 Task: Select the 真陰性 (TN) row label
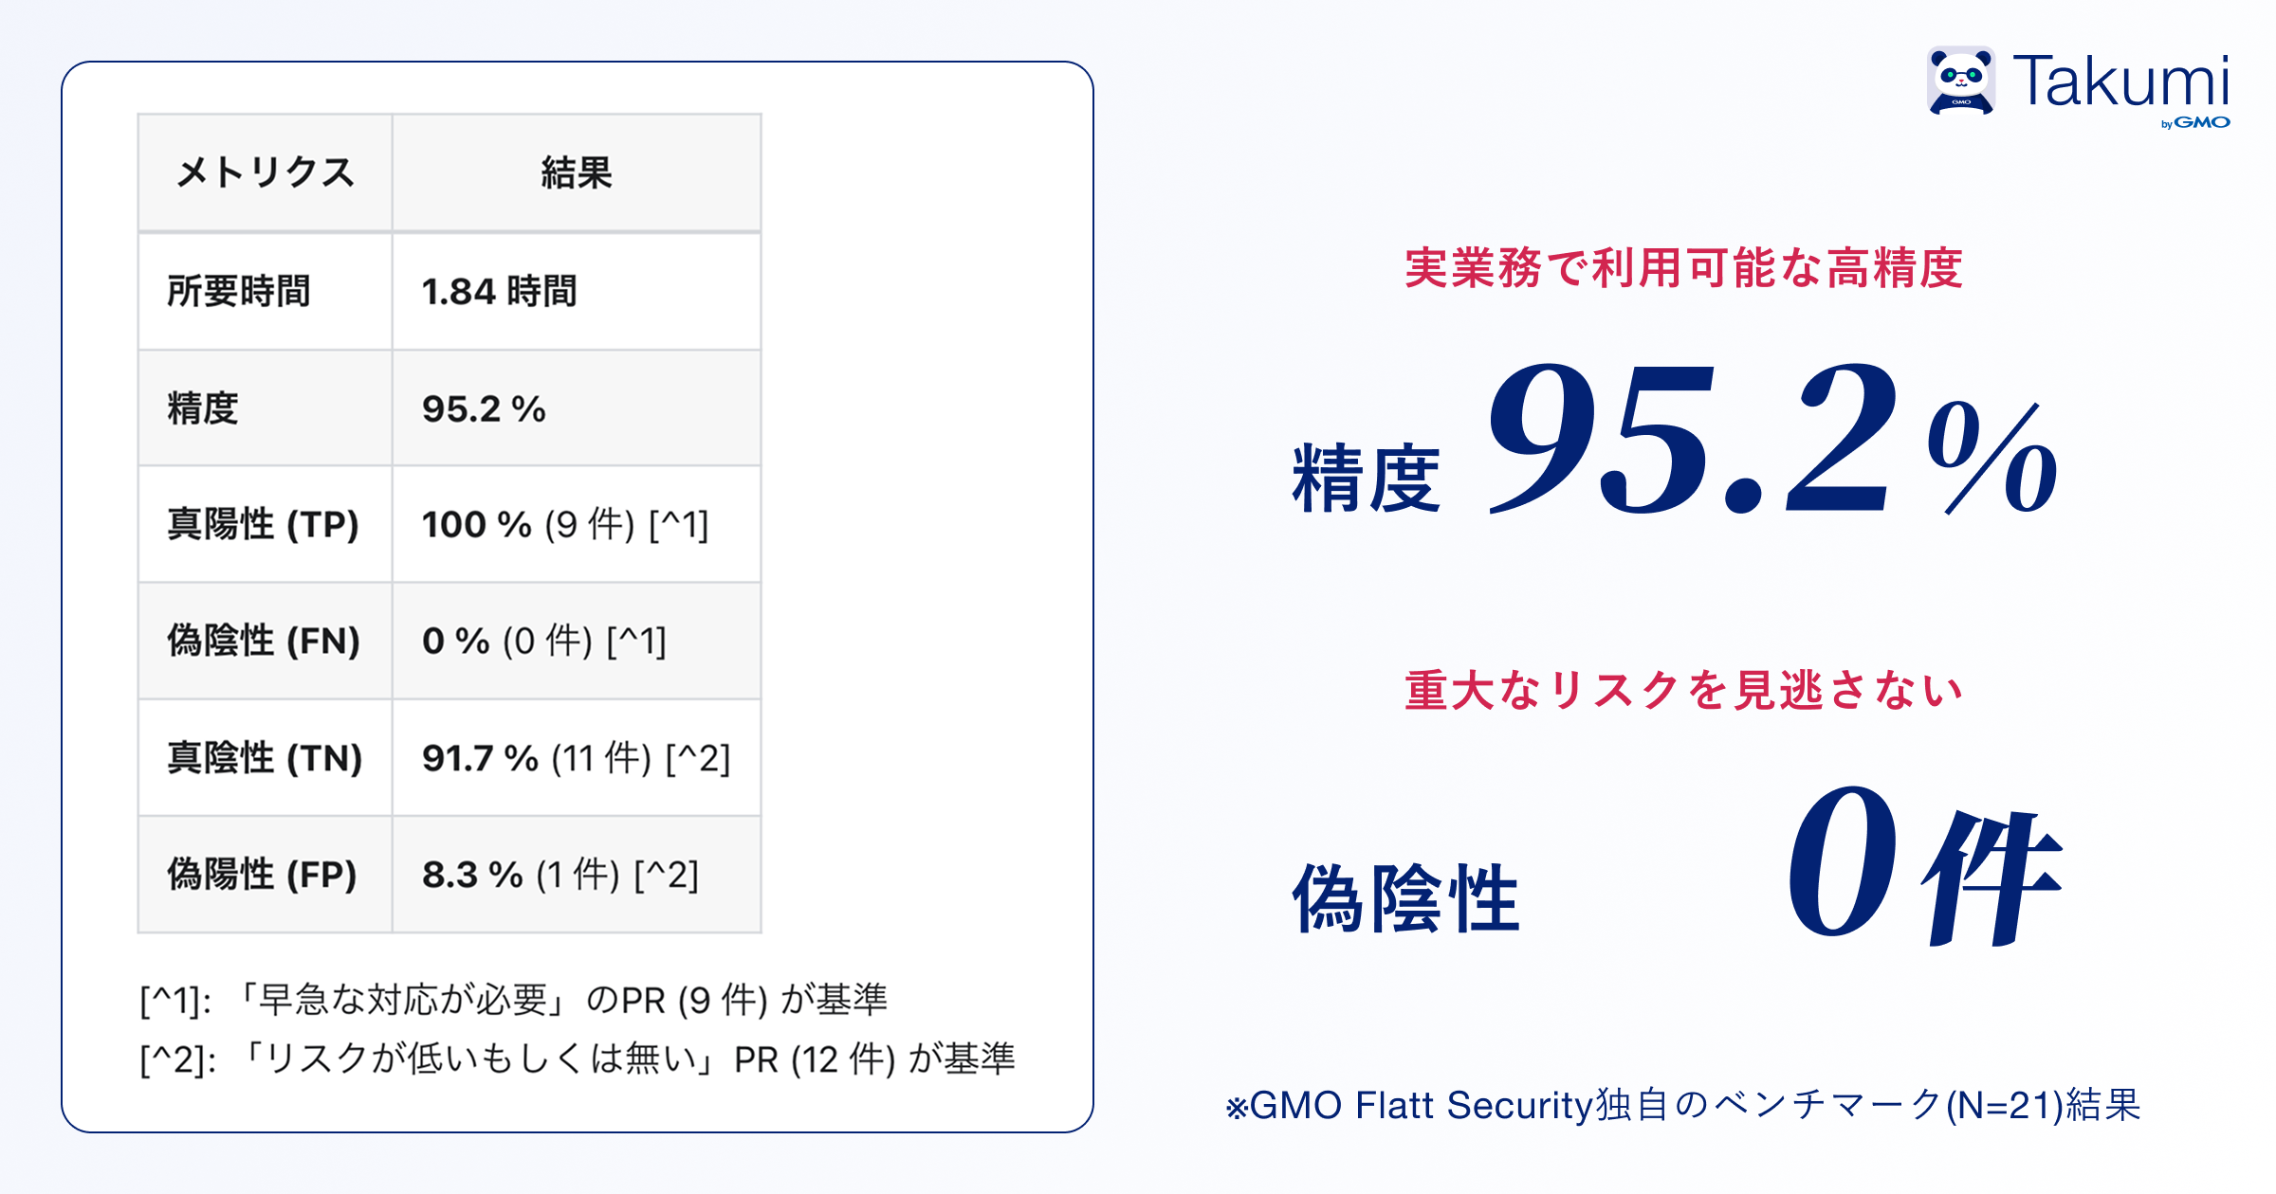(x=265, y=758)
